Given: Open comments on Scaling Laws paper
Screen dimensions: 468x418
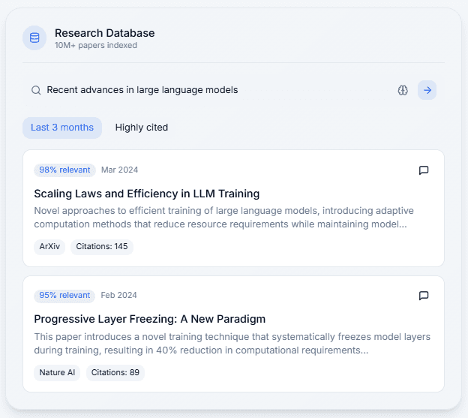Looking at the screenshot, I should [424, 170].
